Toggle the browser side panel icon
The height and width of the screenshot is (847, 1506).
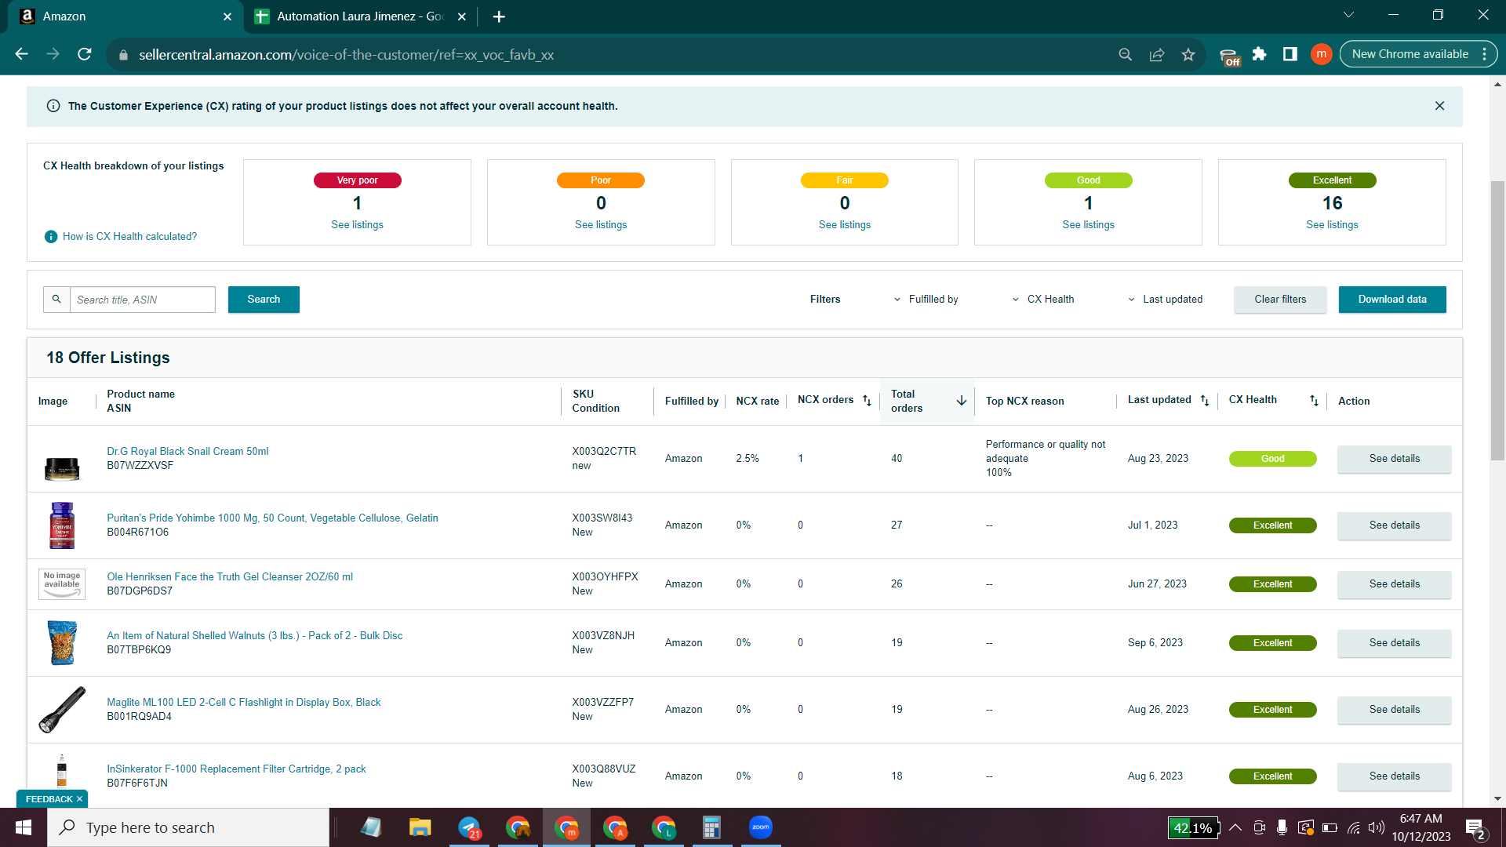coord(1290,54)
